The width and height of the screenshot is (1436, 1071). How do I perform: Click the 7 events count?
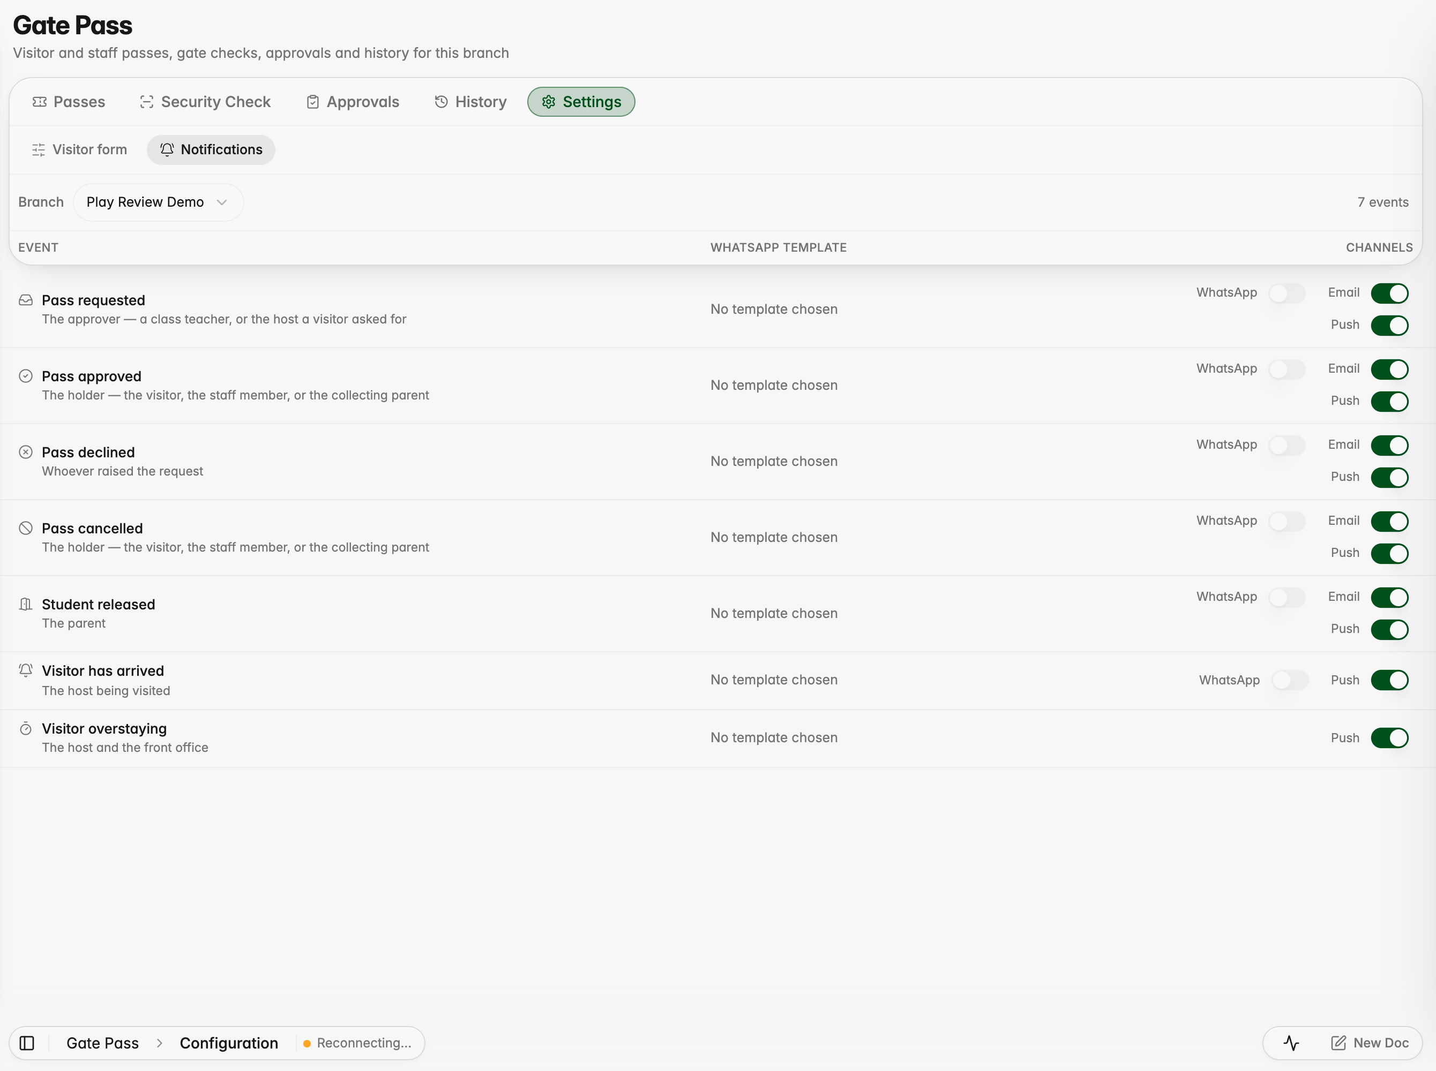click(1383, 202)
